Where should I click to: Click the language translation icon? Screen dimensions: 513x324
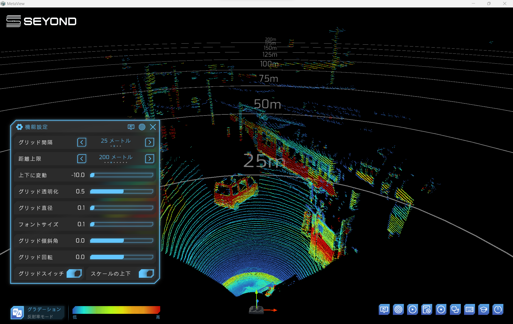[x=17, y=313]
